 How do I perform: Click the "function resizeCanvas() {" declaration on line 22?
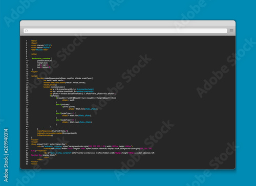(54, 87)
